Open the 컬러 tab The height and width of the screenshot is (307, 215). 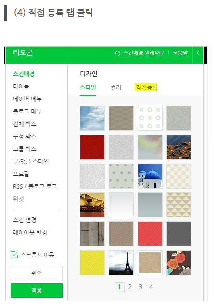(116, 87)
